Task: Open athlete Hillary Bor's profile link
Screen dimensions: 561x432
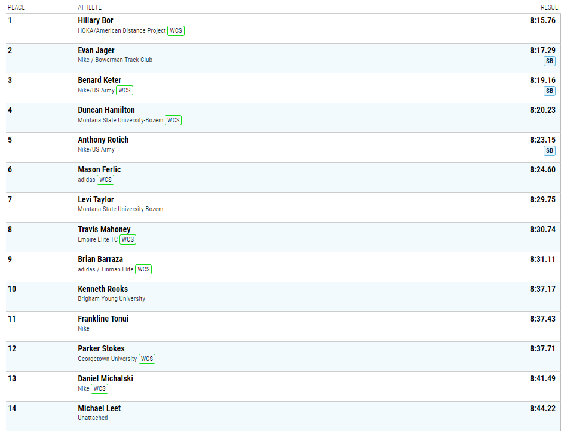Action: [96, 20]
